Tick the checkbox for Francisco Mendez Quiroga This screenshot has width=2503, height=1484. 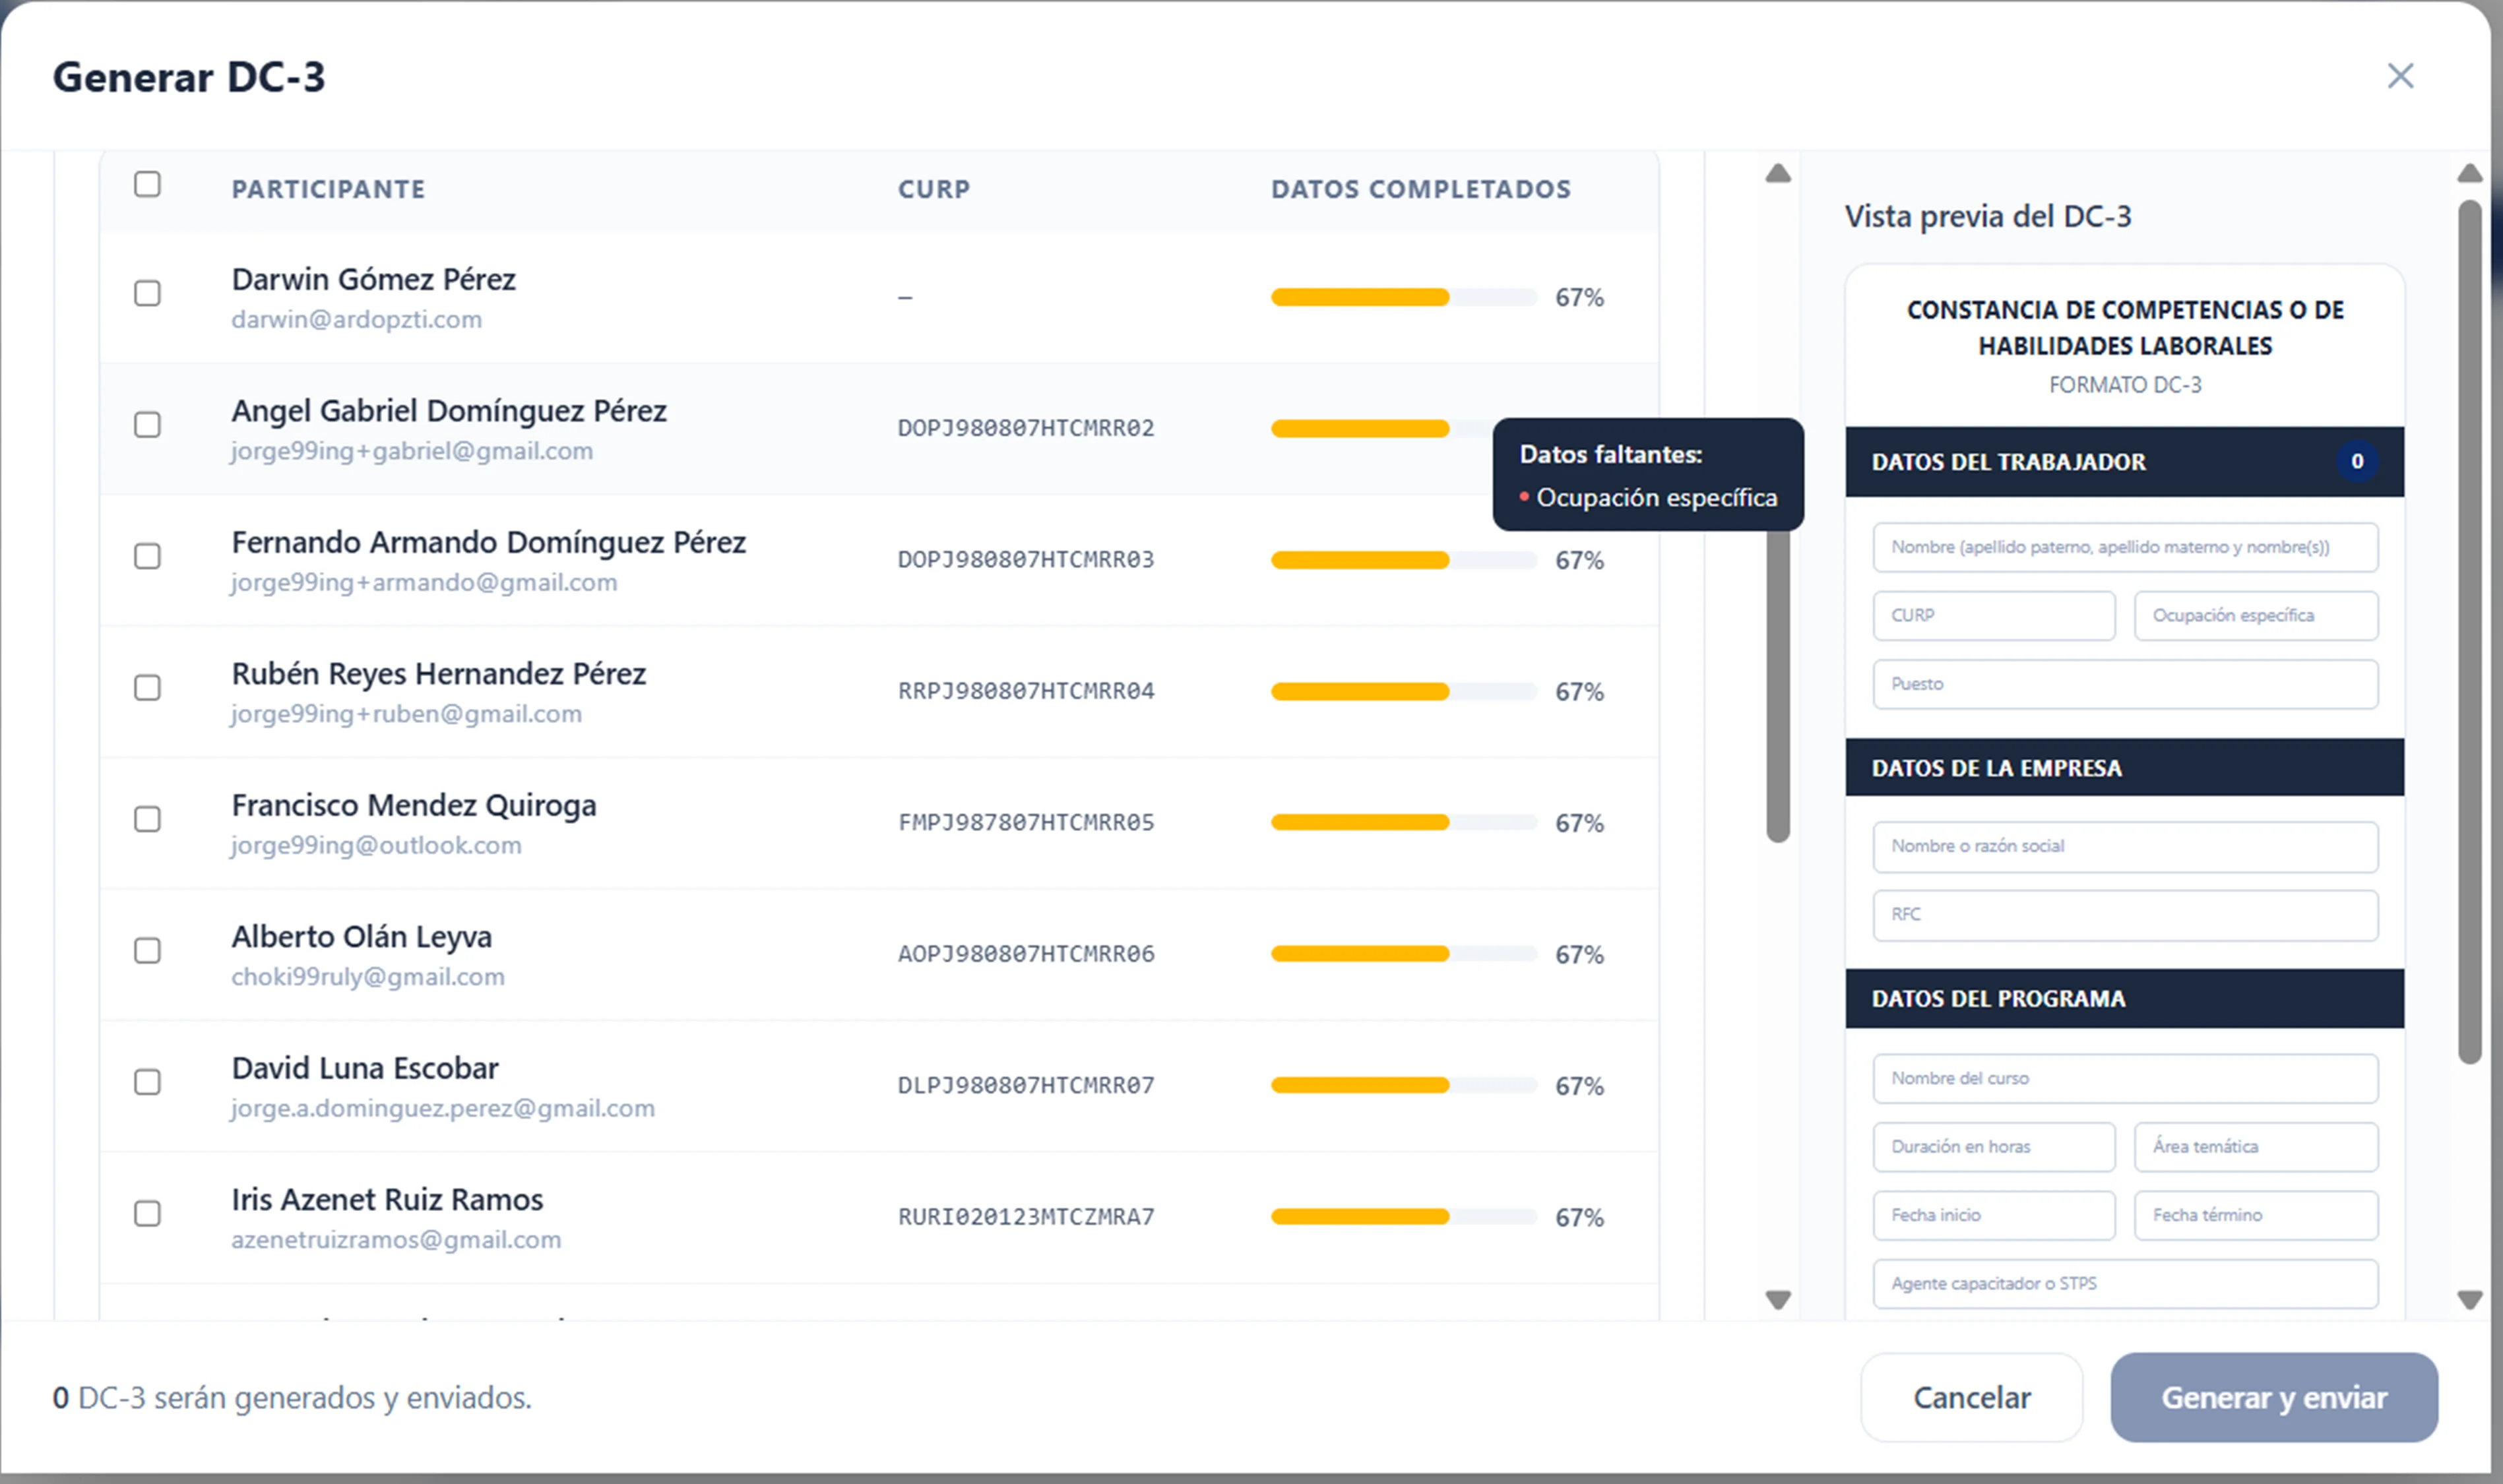coord(147,819)
